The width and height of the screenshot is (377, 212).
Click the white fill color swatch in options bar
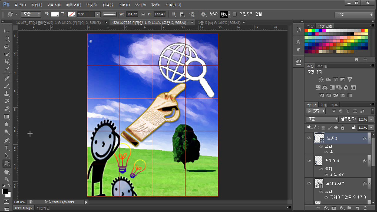[55, 14]
